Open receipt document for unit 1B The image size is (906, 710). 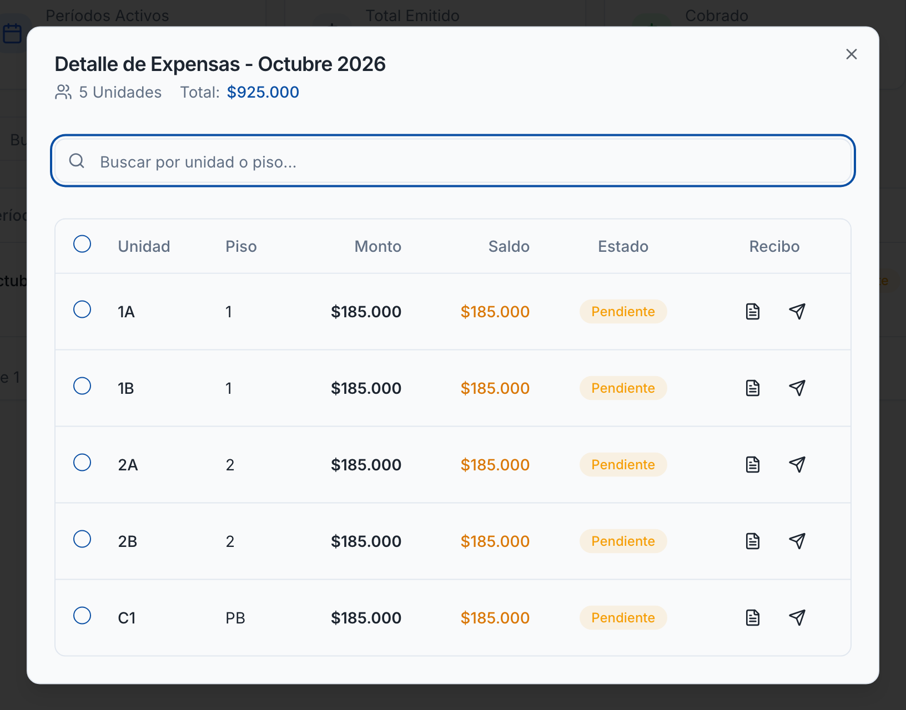(753, 388)
